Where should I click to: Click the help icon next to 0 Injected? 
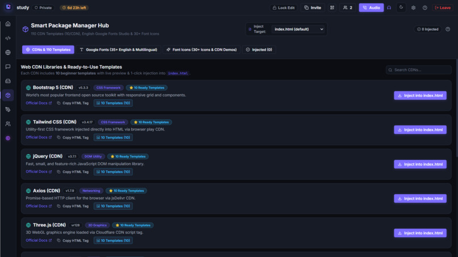click(448, 29)
